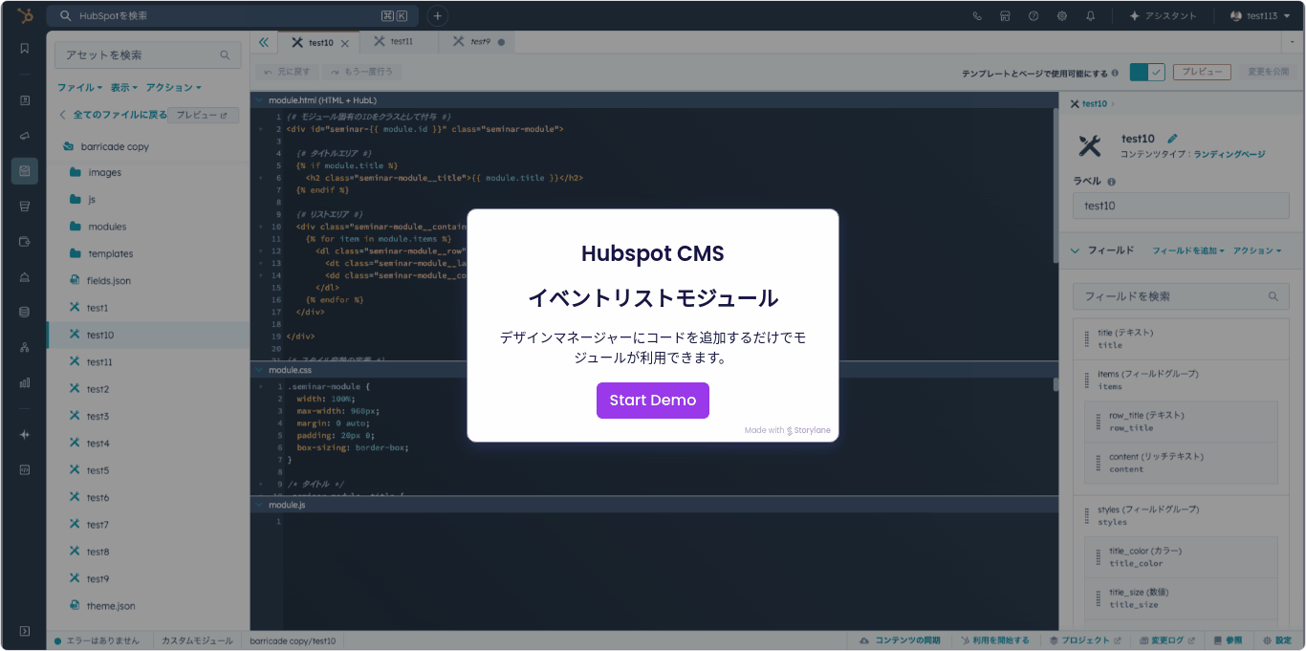Click the プレビュー button in file finder

pyautogui.click(x=203, y=115)
